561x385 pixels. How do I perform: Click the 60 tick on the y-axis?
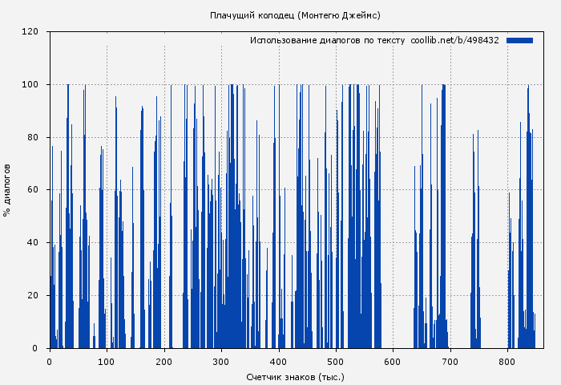click(x=33, y=190)
